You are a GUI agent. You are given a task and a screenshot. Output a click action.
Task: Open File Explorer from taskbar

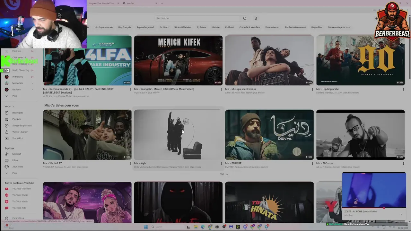(x=196, y=227)
